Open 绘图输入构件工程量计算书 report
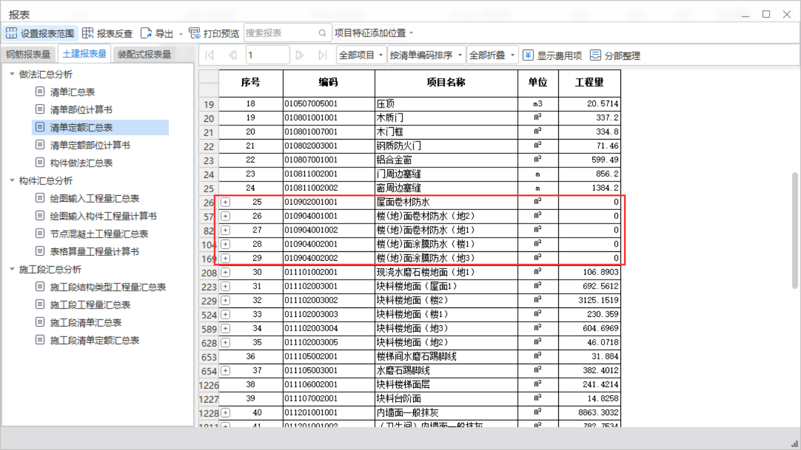801x450 pixels. point(103,216)
